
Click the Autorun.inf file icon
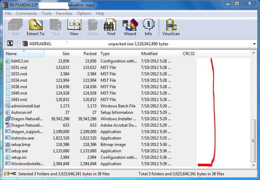click(x=8, y=112)
